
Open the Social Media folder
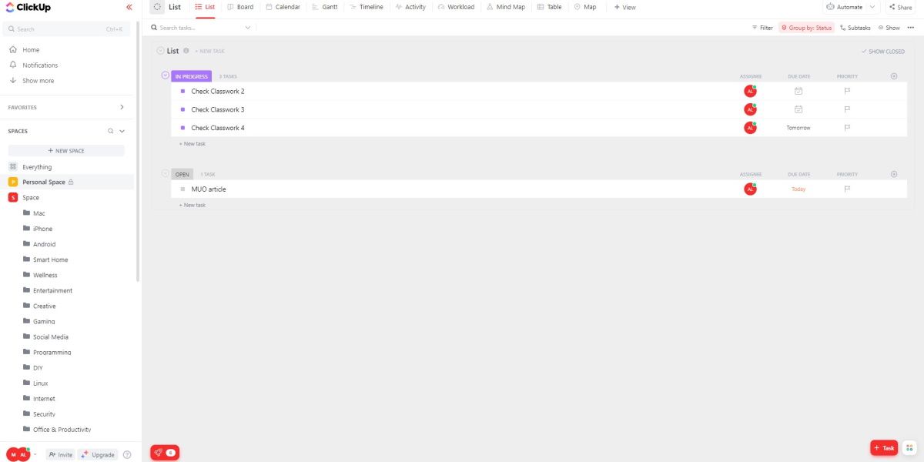[x=45, y=336]
